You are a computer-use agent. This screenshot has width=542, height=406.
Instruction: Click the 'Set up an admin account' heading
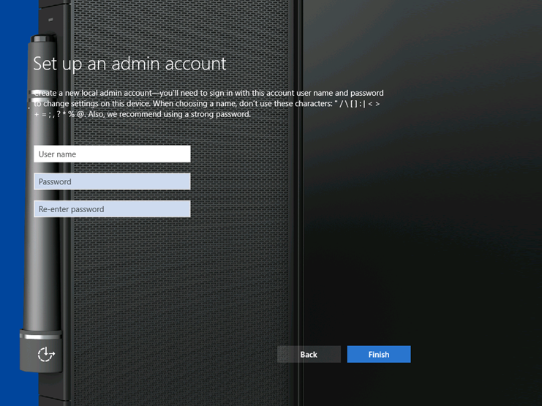pyautogui.click(x=129, y=64)
